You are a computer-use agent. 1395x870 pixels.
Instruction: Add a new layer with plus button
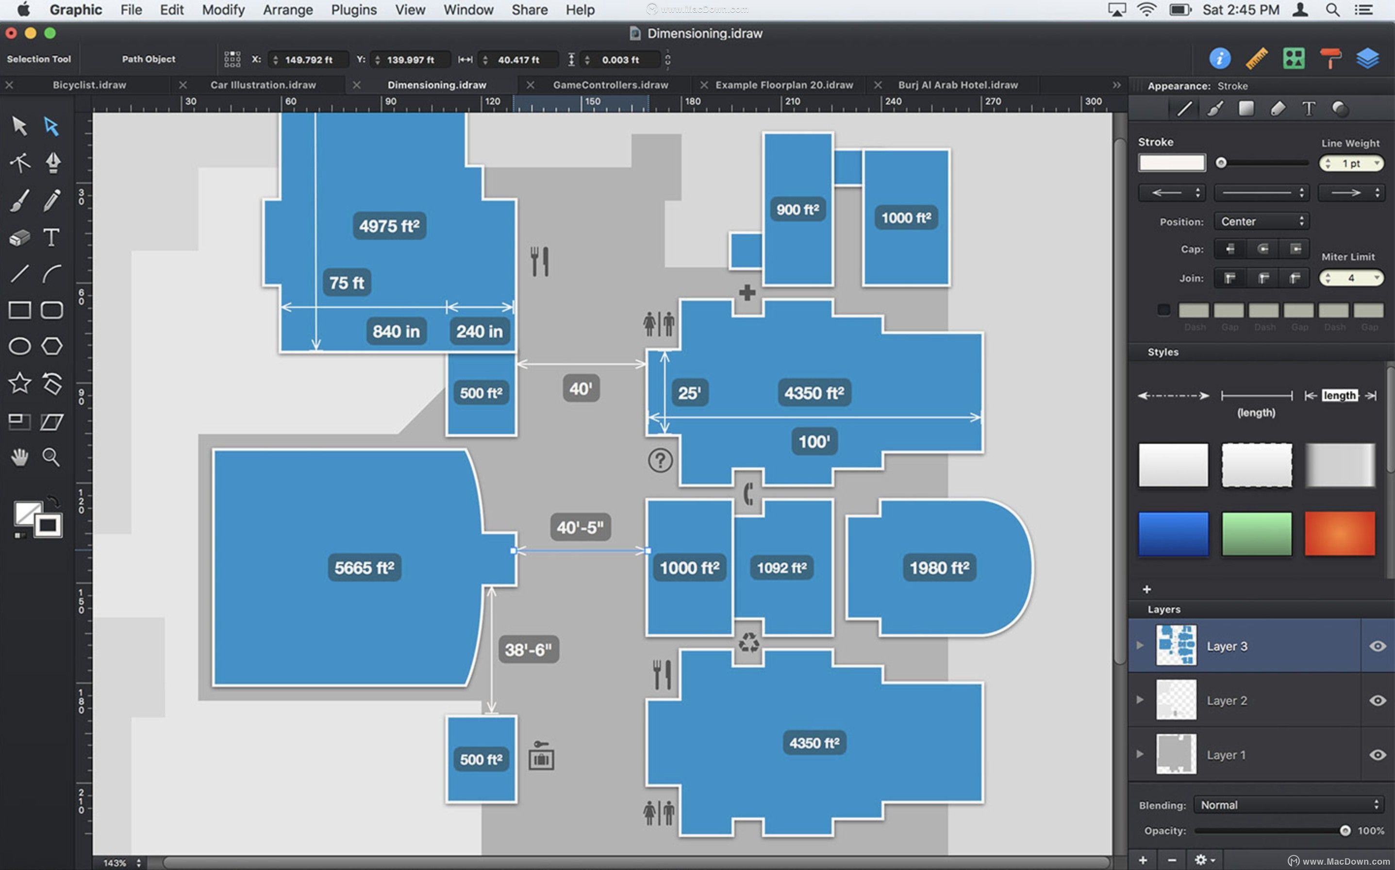(x=1143, y=860)
